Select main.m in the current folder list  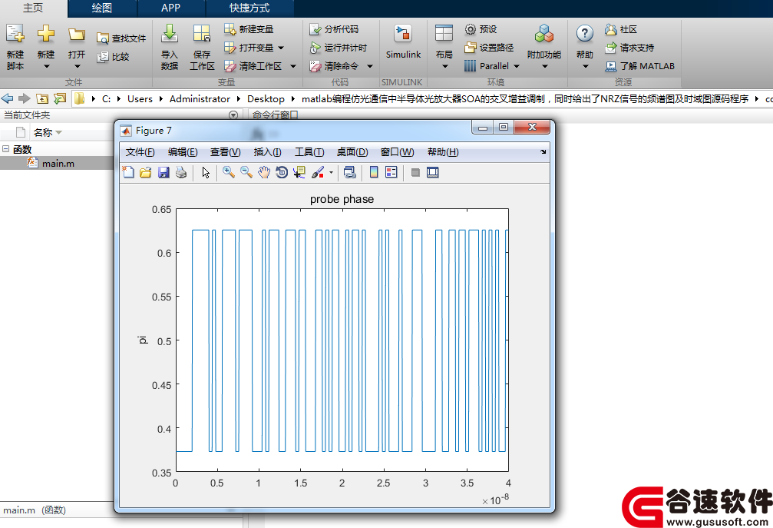[57, 163]
